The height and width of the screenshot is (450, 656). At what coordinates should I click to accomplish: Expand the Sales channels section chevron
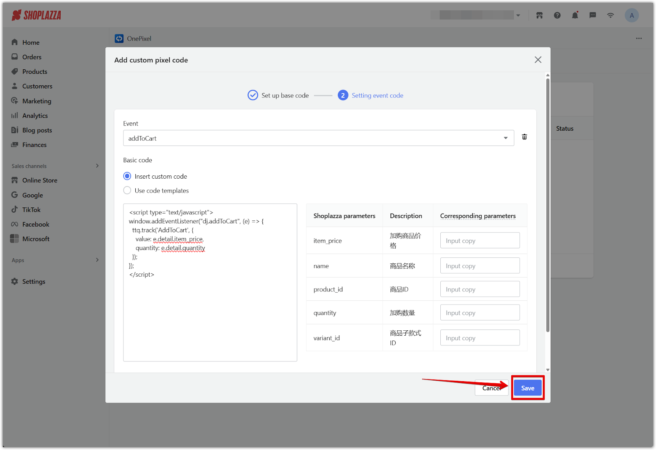[97, 166]
